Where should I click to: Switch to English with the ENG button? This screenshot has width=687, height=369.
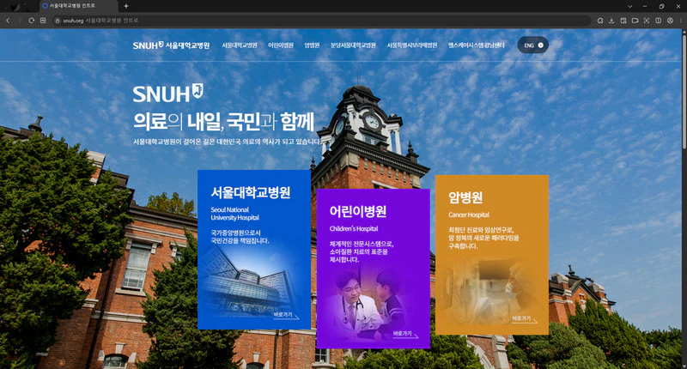pyautogui.click(x=532, y=45)
